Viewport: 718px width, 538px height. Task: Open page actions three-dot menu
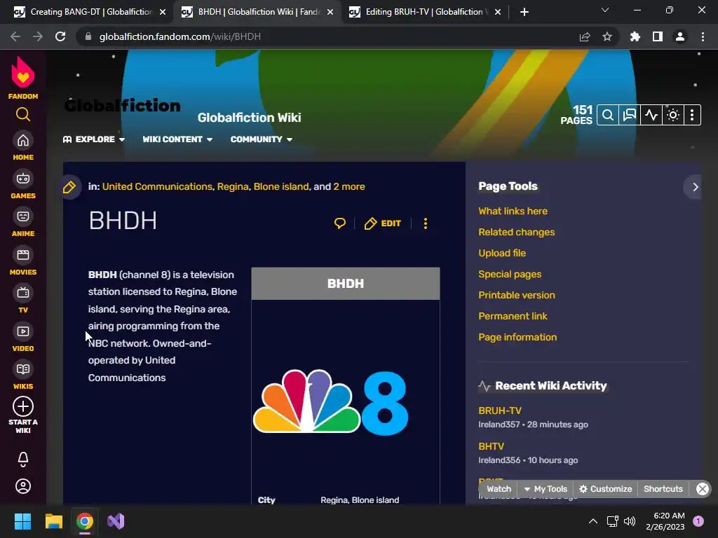426,223
